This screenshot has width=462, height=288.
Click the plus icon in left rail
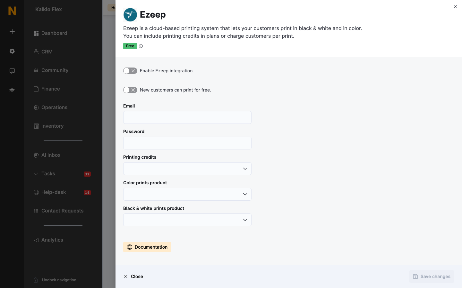[12, 32]
